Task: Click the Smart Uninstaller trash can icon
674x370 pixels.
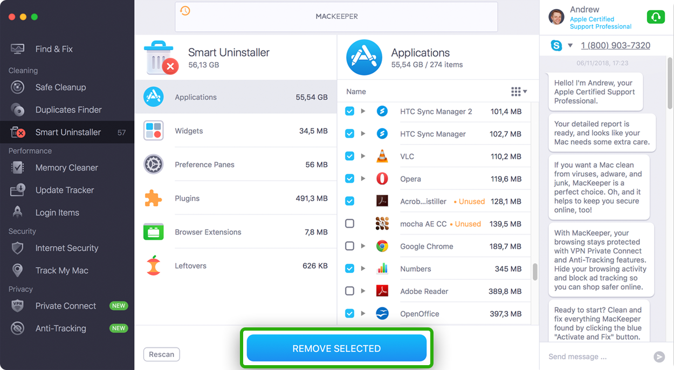Action: point(161,58)
